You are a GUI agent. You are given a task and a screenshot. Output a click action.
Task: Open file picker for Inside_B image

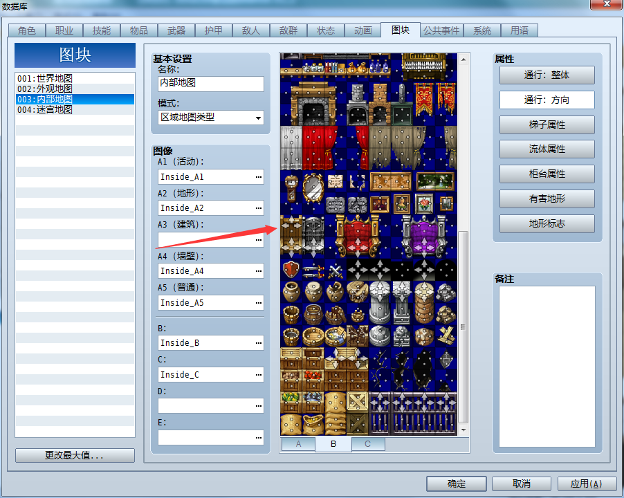(259, 343)
